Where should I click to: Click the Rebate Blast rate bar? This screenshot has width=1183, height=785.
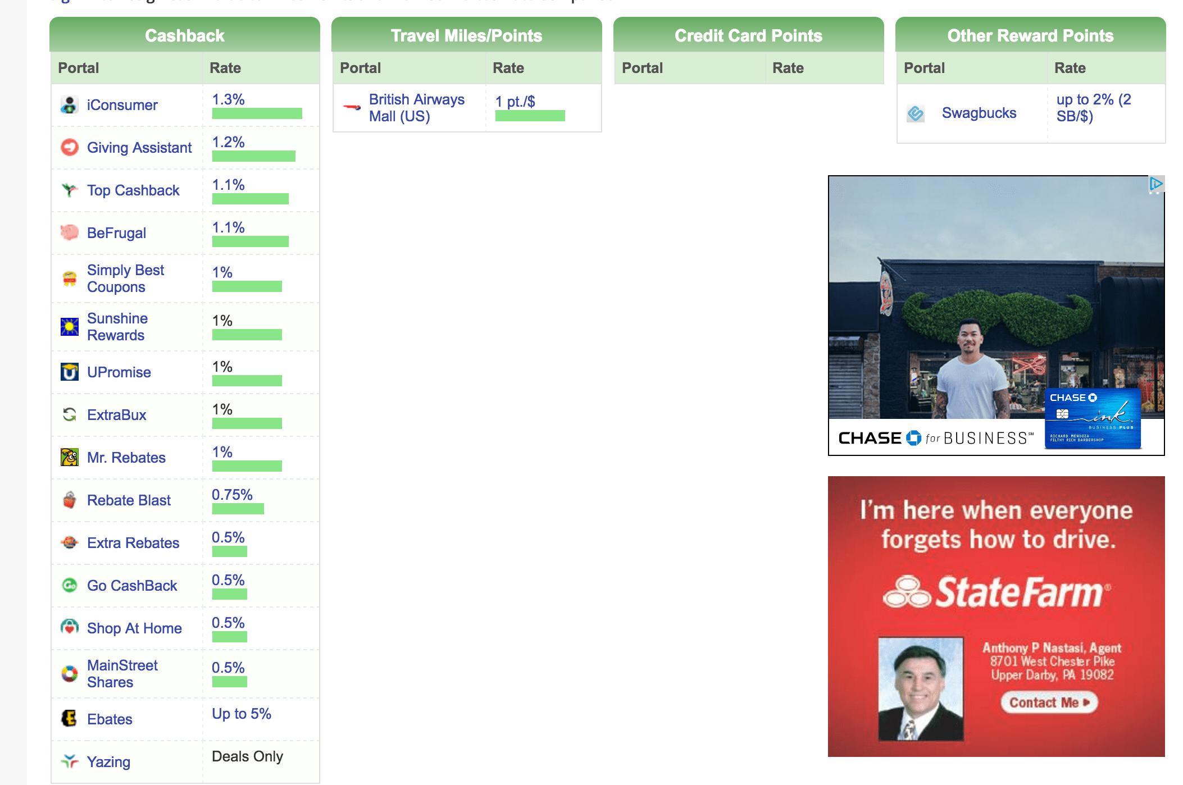click(238, 509)
